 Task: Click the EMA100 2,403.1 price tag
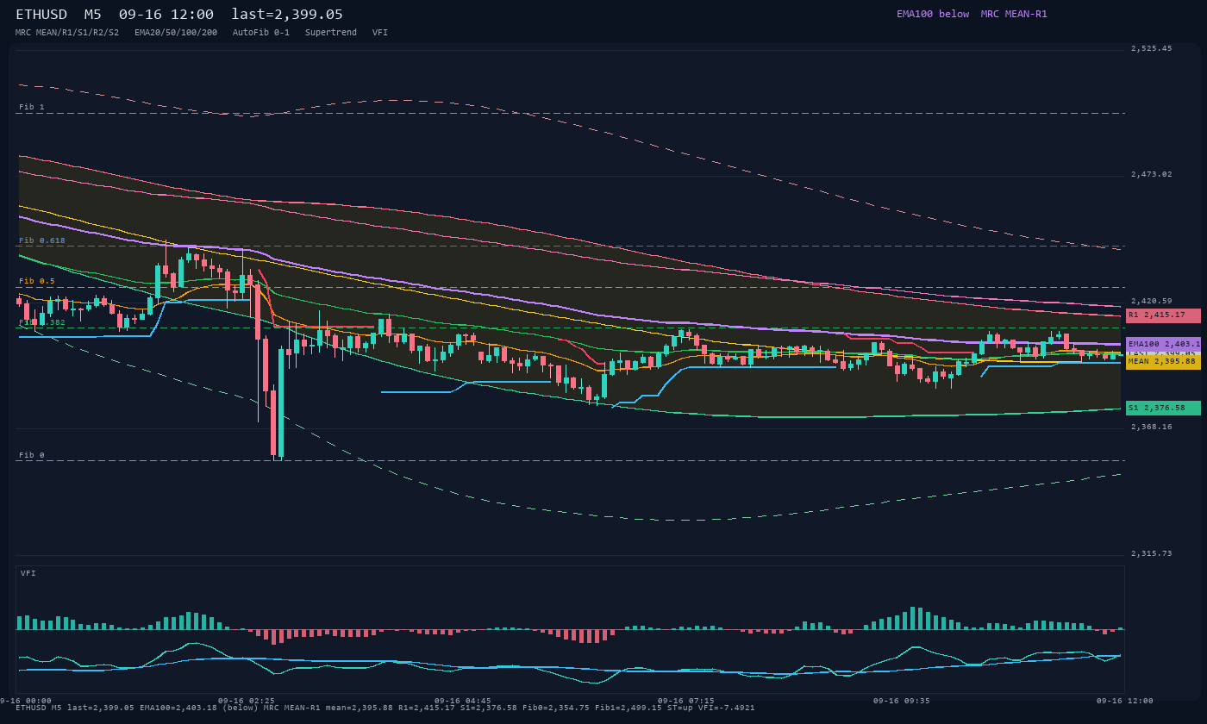[x=1163, y=344]
